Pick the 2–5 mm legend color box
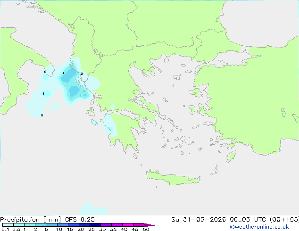This screenshot has width=299, height=231. [x=41, y=225]
